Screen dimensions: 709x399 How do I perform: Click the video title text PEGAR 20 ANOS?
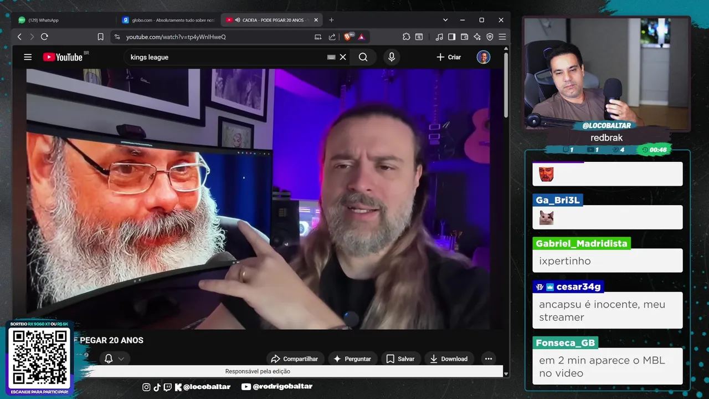pos(111,340)
